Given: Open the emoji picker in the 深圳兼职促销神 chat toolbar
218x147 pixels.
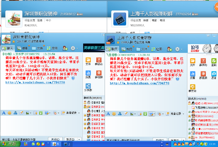Looking at the screenshot, I should click(10, 113).
